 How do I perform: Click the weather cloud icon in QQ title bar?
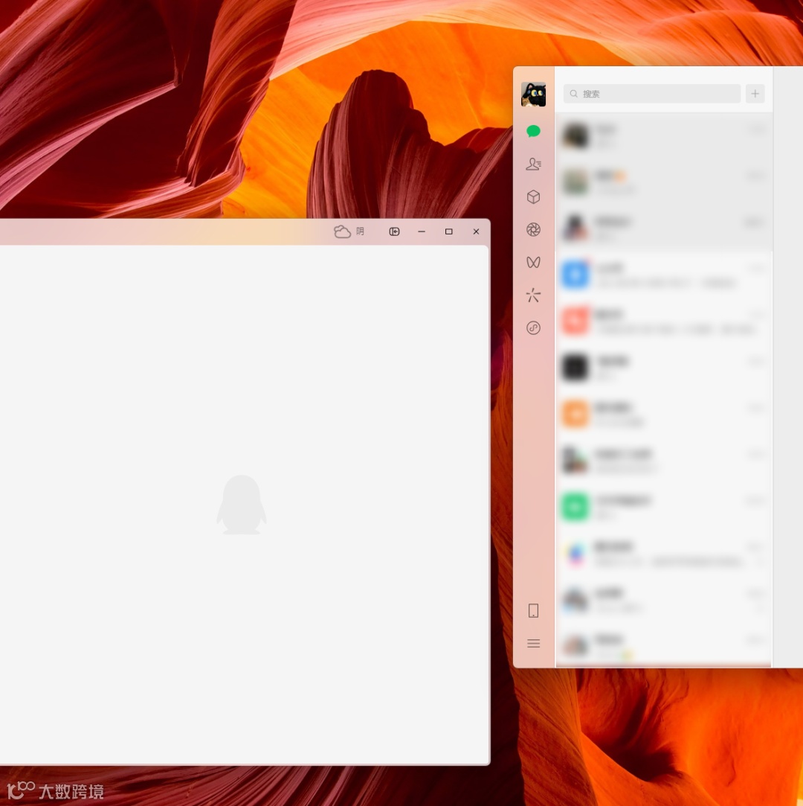tap(342, 232)
